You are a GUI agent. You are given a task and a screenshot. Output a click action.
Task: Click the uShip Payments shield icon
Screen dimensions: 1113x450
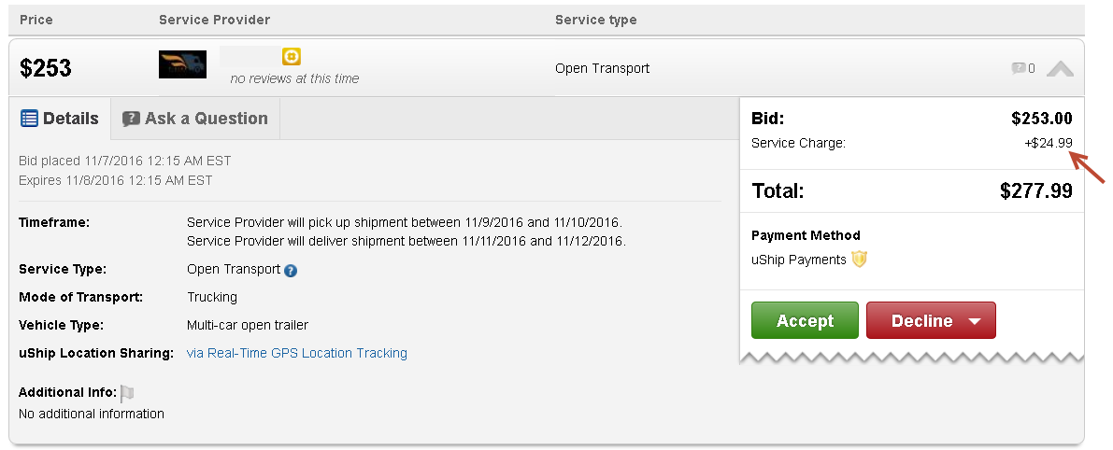pos(859,260)
